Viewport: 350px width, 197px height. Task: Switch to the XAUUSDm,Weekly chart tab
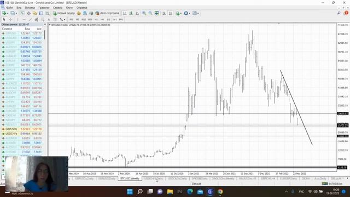223,178
